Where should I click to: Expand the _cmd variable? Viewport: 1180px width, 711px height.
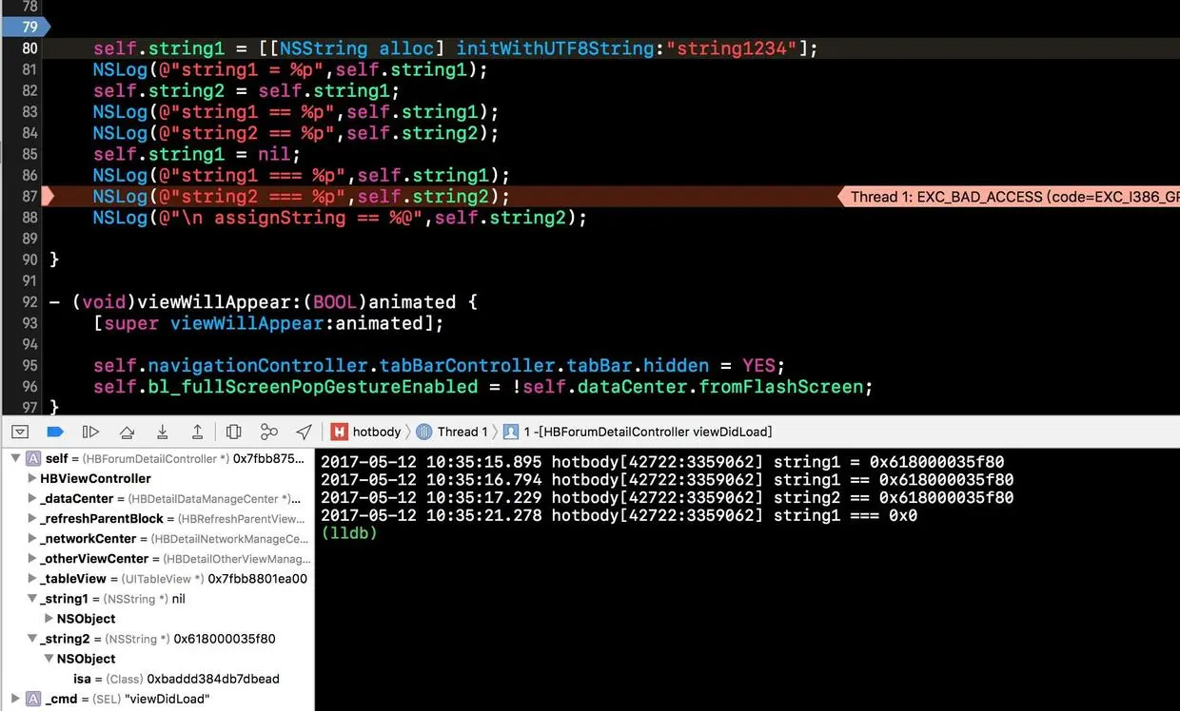14,699
